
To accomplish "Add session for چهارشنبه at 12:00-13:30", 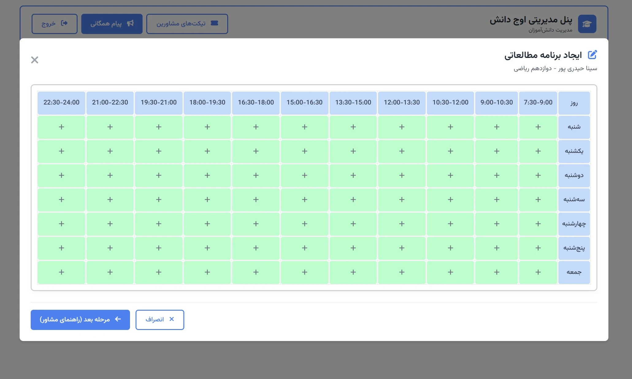I will coord(402,224).
